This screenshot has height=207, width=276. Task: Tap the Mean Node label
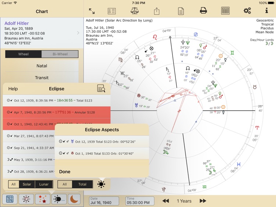[265, 32]
